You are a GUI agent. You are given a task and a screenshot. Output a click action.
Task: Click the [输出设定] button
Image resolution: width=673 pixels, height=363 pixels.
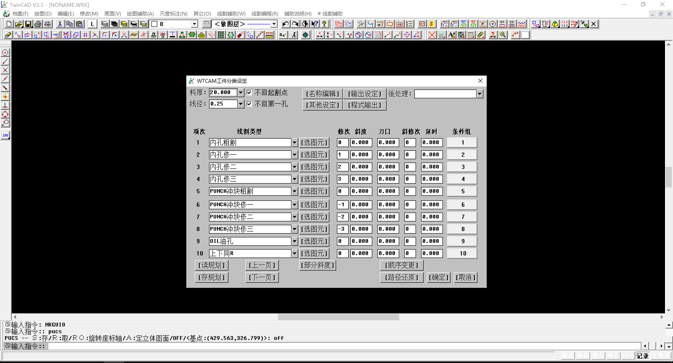pos(364,94)
